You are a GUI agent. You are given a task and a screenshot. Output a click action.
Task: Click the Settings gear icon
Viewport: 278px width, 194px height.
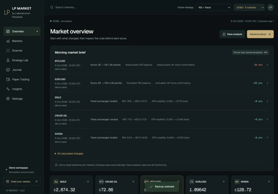[8, 99]
